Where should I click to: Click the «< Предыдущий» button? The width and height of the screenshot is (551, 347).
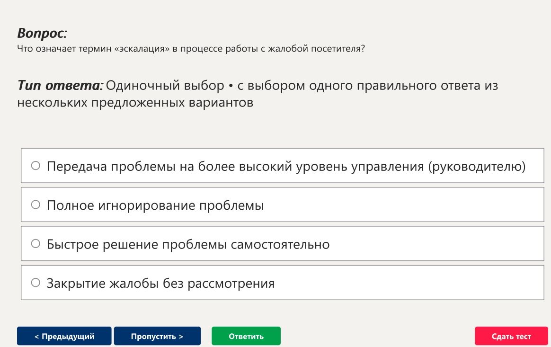pos(64,336)
